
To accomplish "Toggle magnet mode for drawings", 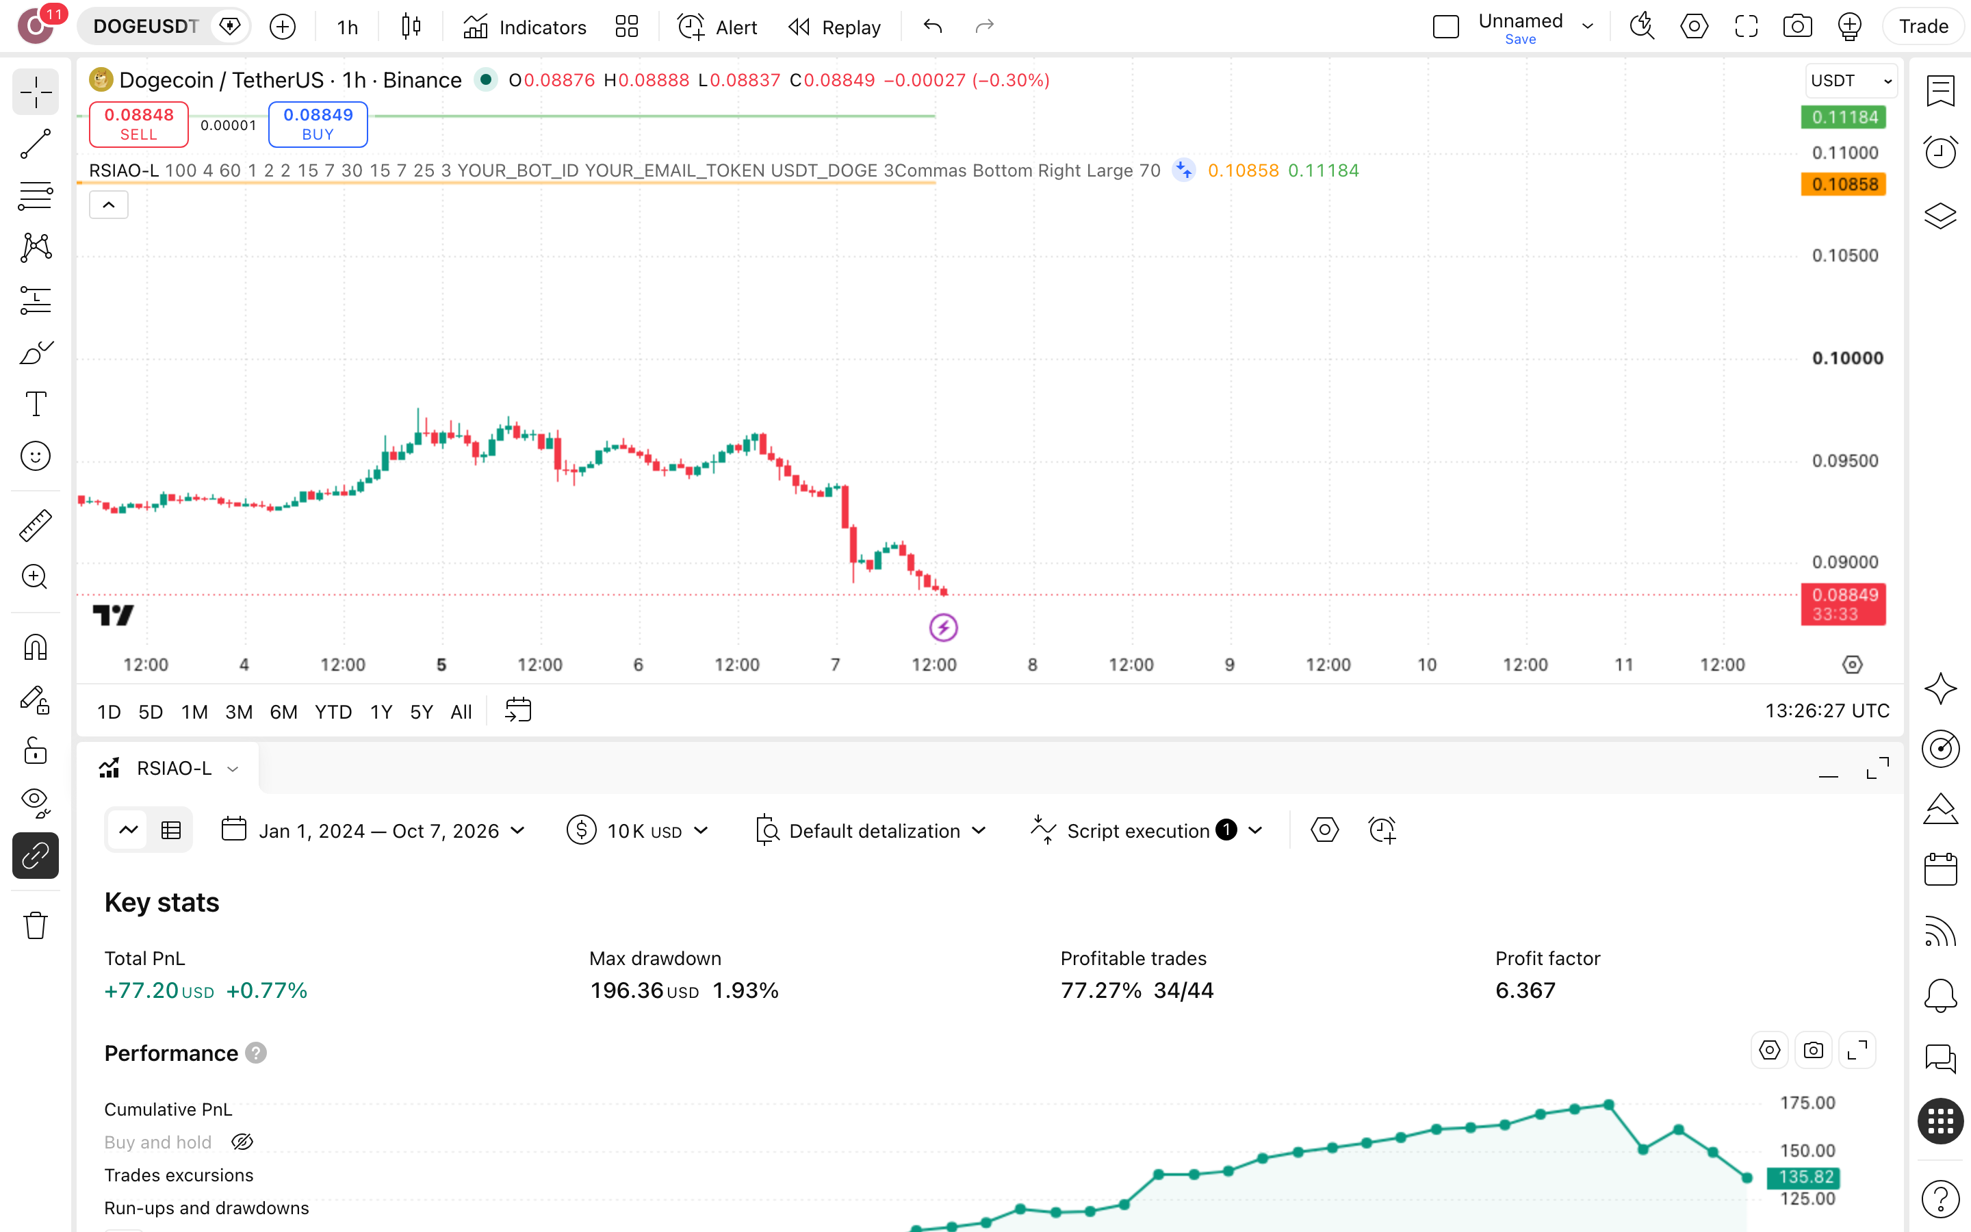I will (35, 647).
